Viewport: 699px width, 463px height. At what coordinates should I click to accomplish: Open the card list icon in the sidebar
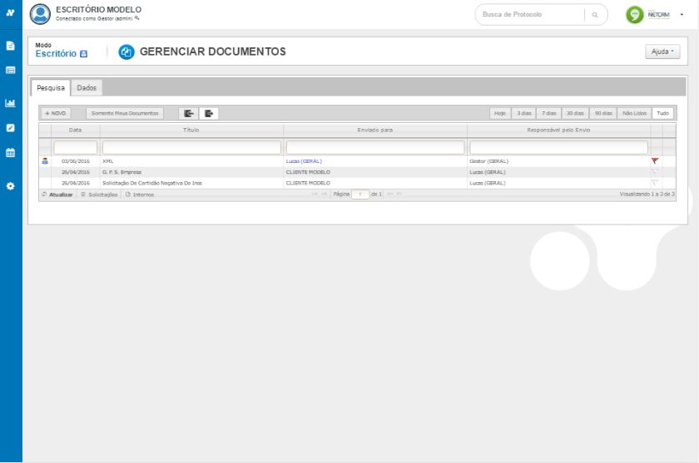pyautogui.click(x=11, y=71)
